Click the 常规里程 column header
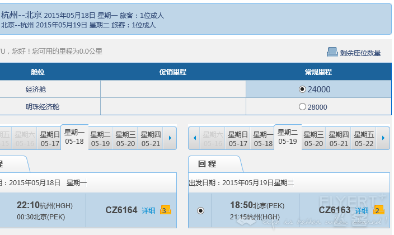Screen dimensions: 394x235 point(318,72)
